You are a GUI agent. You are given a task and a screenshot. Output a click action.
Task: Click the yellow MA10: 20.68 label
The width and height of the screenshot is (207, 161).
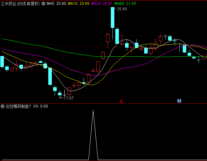pyautogui.click(x=78, y=4)
